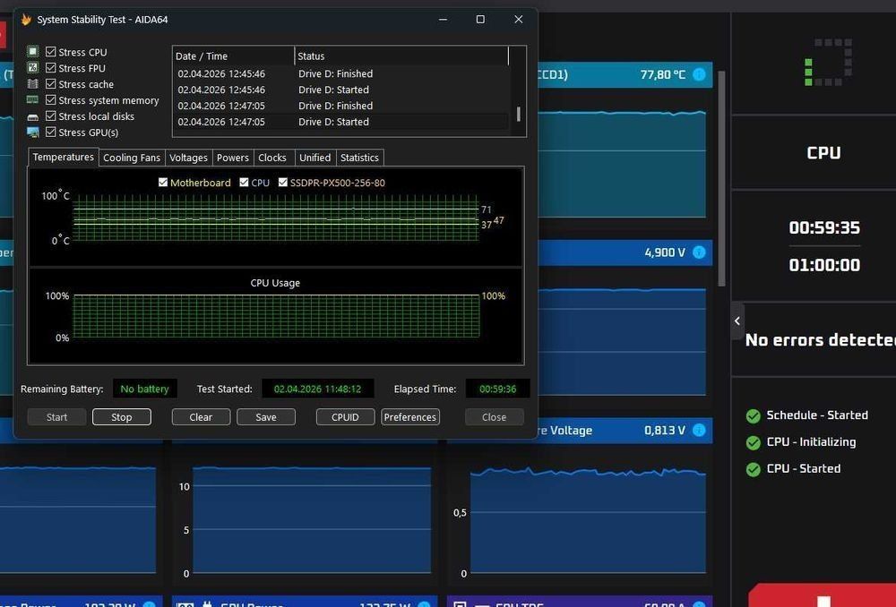
Task: Switch to the Unified tab
Action: 314,158
